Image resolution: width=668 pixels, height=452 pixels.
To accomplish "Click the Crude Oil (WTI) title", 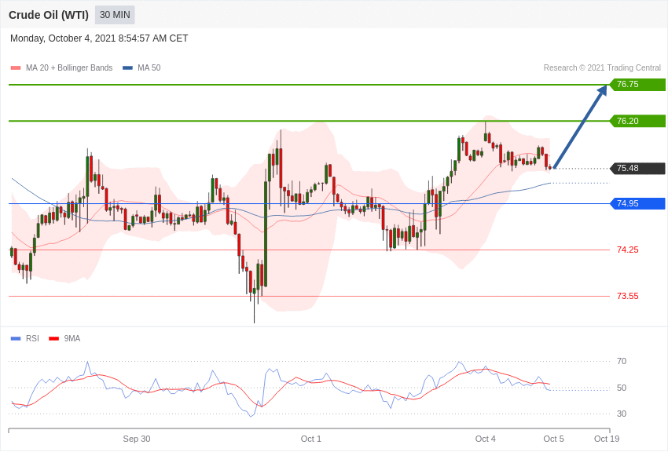I will (x=49, y=15).
